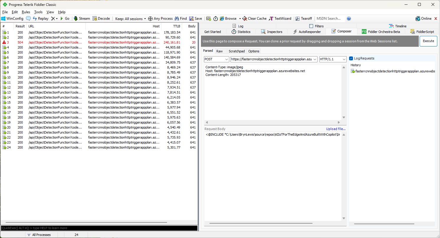Image resolution: width=440 pixels, height=238 pixels.
Task: Open the HTTP method POST dropdown
Action: click(x=216, y=59)
